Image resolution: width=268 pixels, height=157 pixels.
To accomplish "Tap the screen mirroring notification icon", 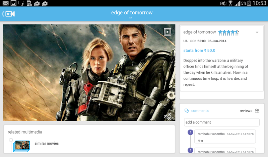I will (21, 3).
